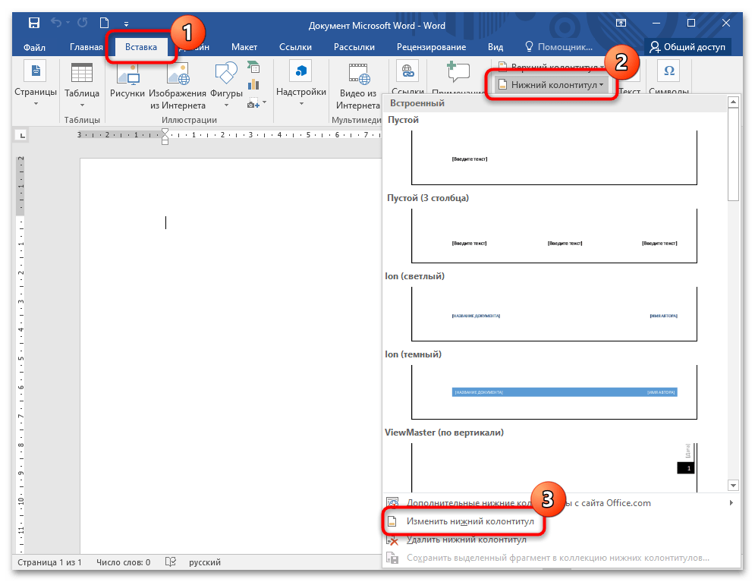The image size is (755, 582).
Task: Click the tab selector at ruler corner
Action: tap(22, 135)
